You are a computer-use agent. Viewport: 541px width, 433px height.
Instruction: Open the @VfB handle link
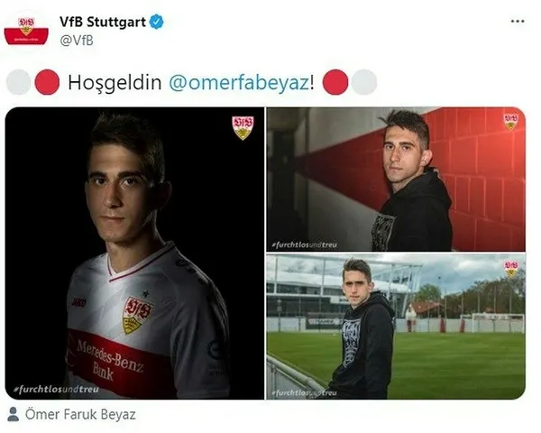tap(77, 41)
